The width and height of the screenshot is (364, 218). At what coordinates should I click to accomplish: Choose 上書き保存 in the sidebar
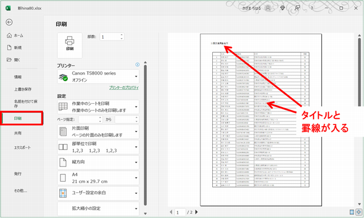(23, 89)
